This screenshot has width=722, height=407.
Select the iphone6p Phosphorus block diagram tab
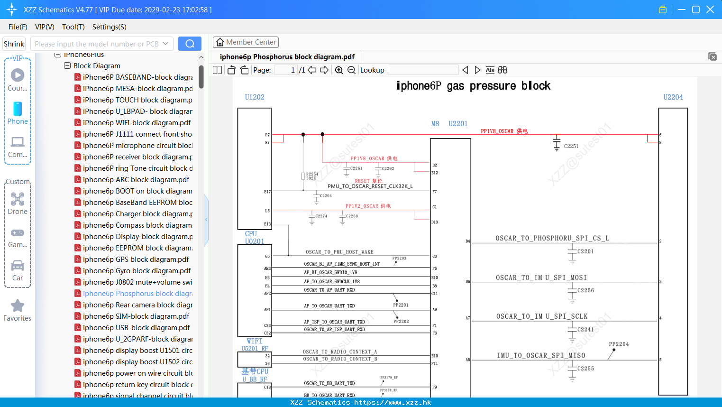287,57
